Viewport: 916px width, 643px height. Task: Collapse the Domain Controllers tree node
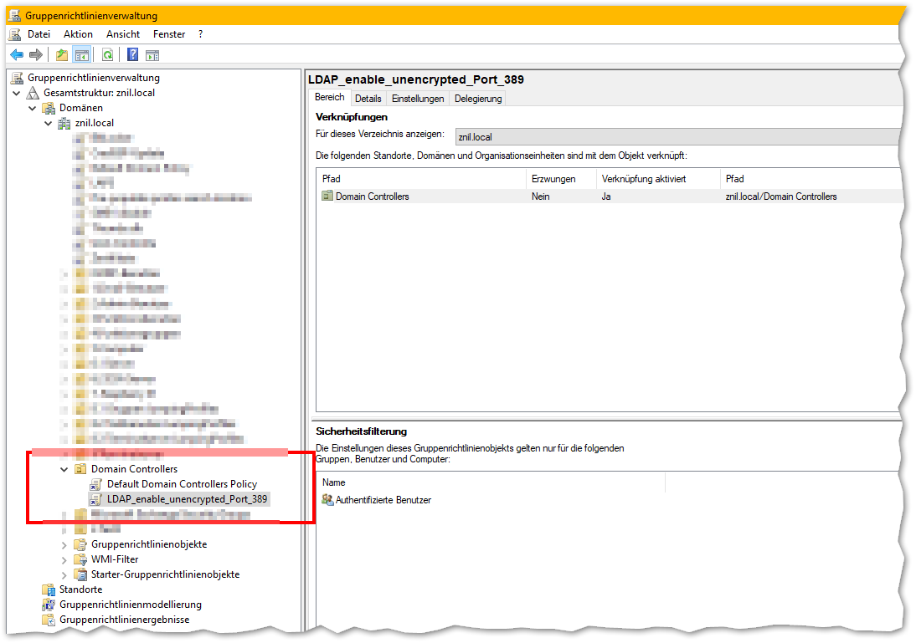tap(64, 470)
